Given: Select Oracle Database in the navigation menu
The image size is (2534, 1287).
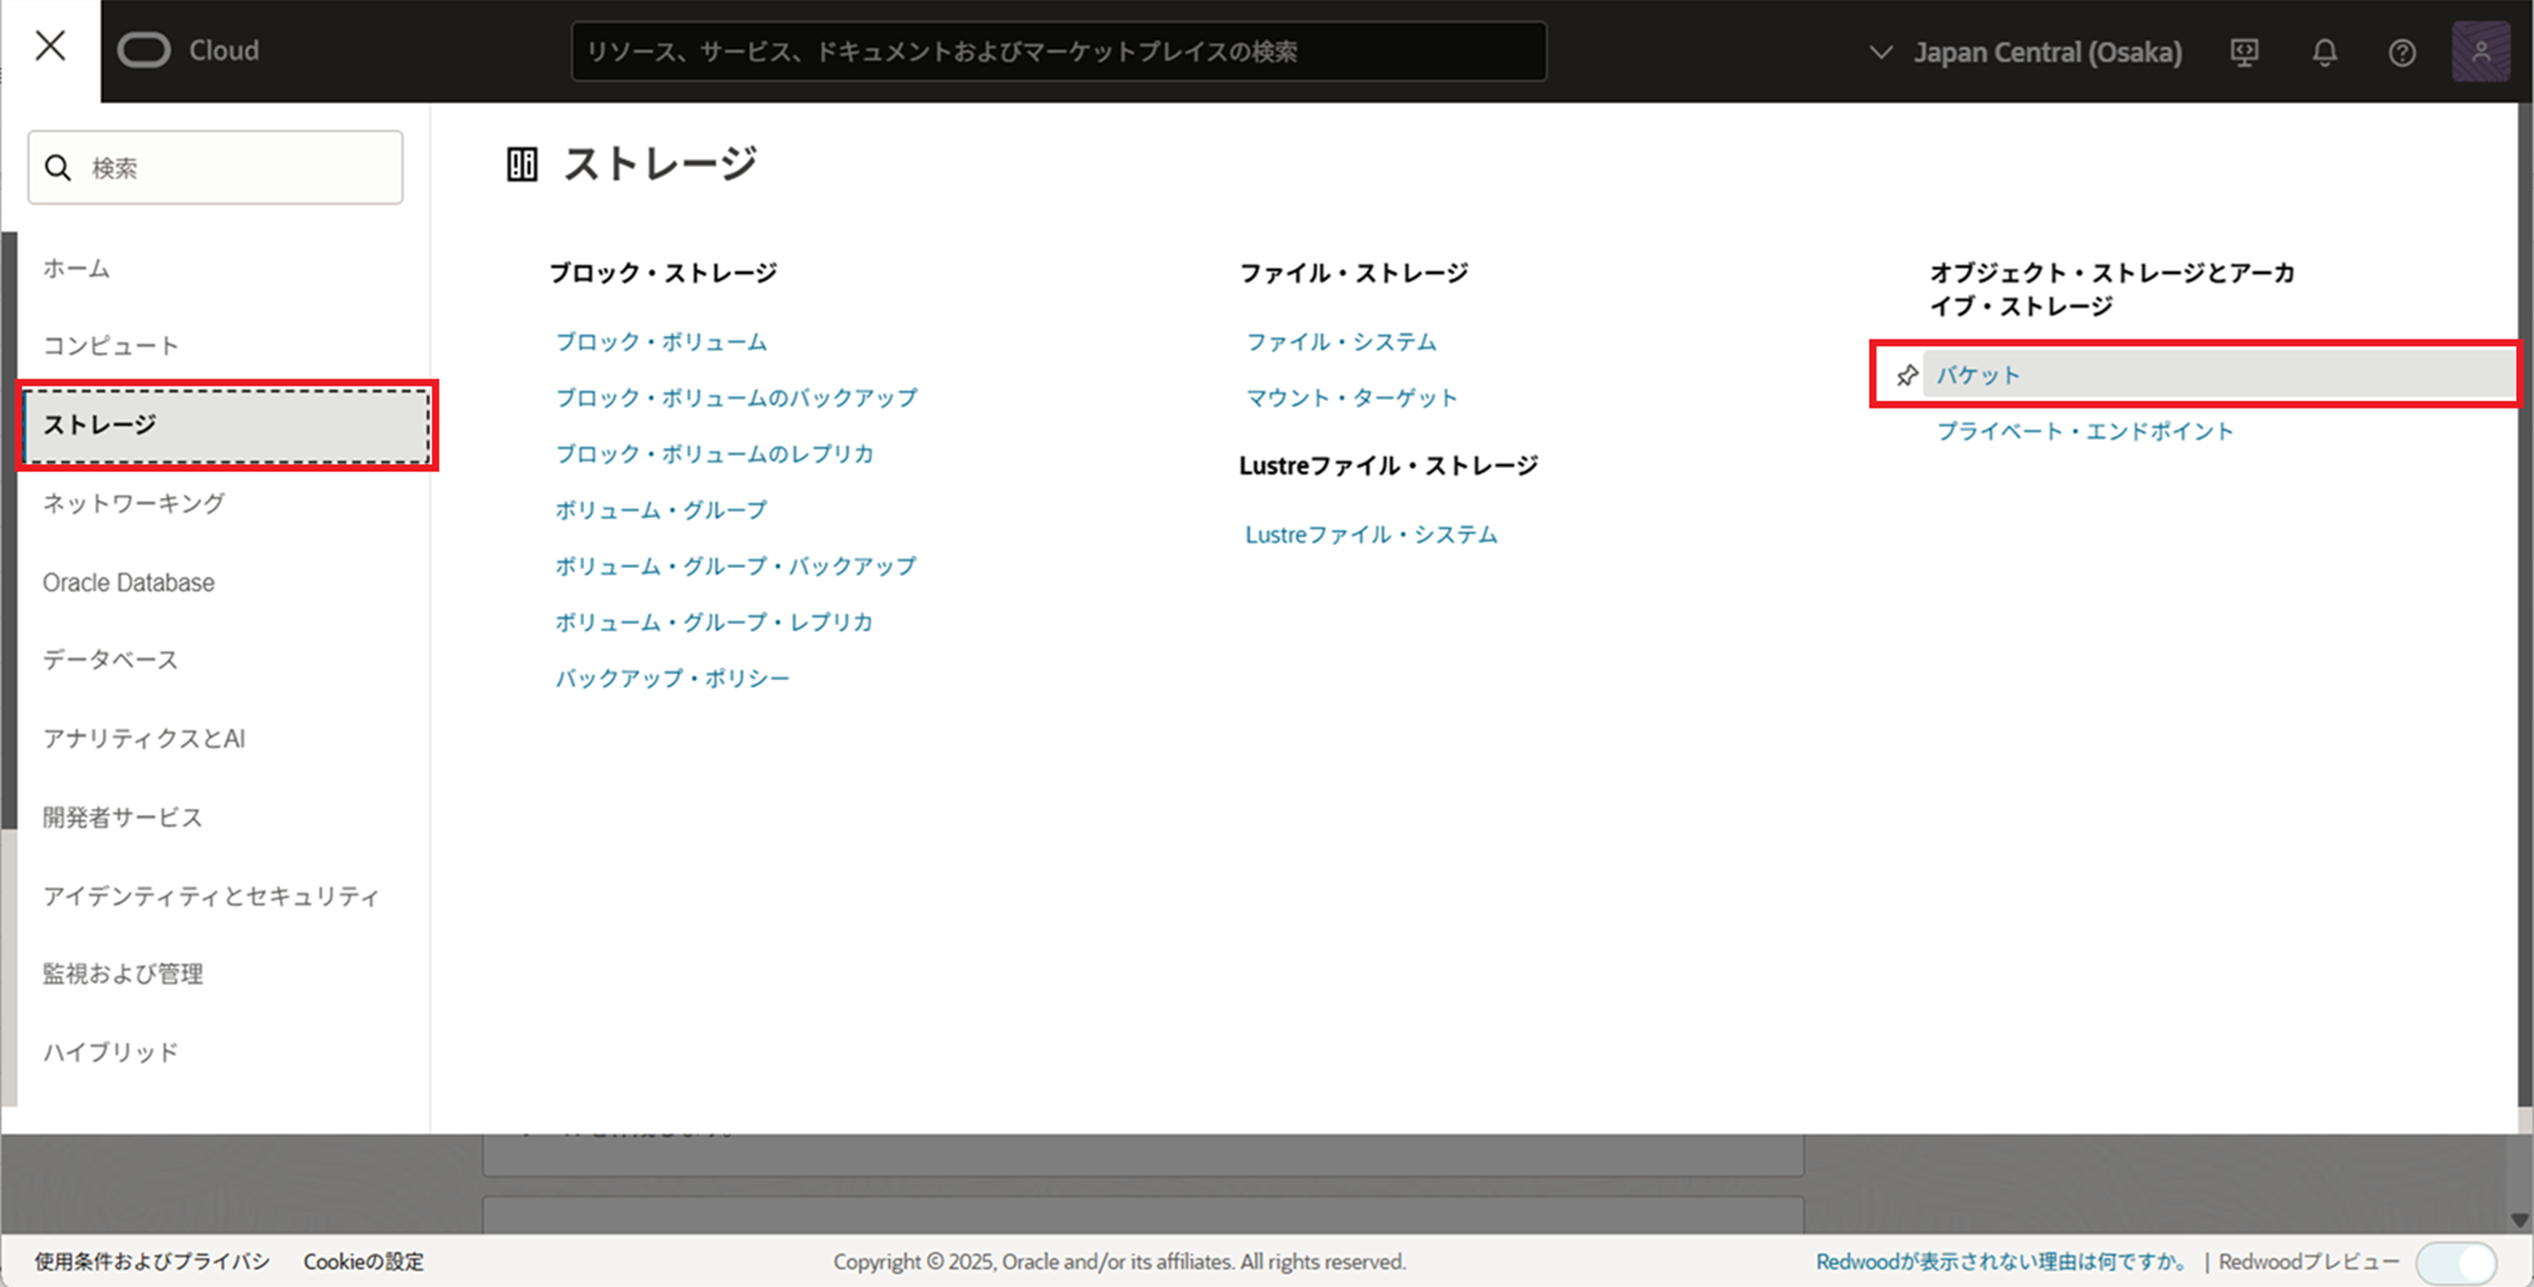Looking at the screenshot, I should pyautogui.click(x=129, y=582).
